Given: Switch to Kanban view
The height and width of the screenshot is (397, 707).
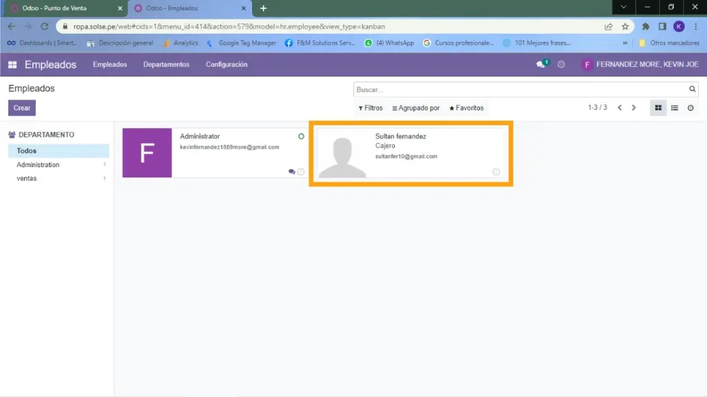Looking at the screenshot, I should click(658, 108).
